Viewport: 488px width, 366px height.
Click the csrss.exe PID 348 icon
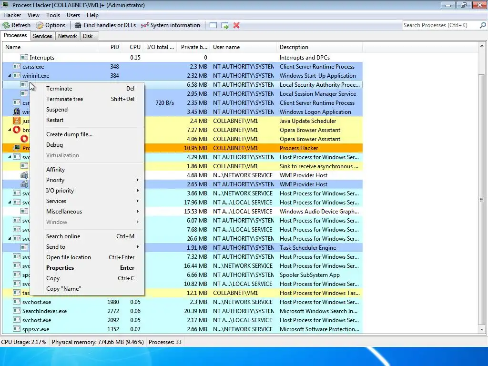(17, 66)
